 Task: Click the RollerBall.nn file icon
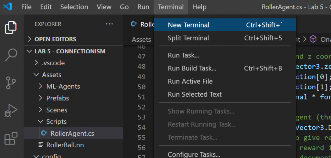pos(40,145)
